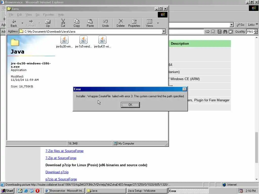Viewport: 259px width, 194px height.
Task: Open the p7zip at SourceForge link
Action: [61, 179]
